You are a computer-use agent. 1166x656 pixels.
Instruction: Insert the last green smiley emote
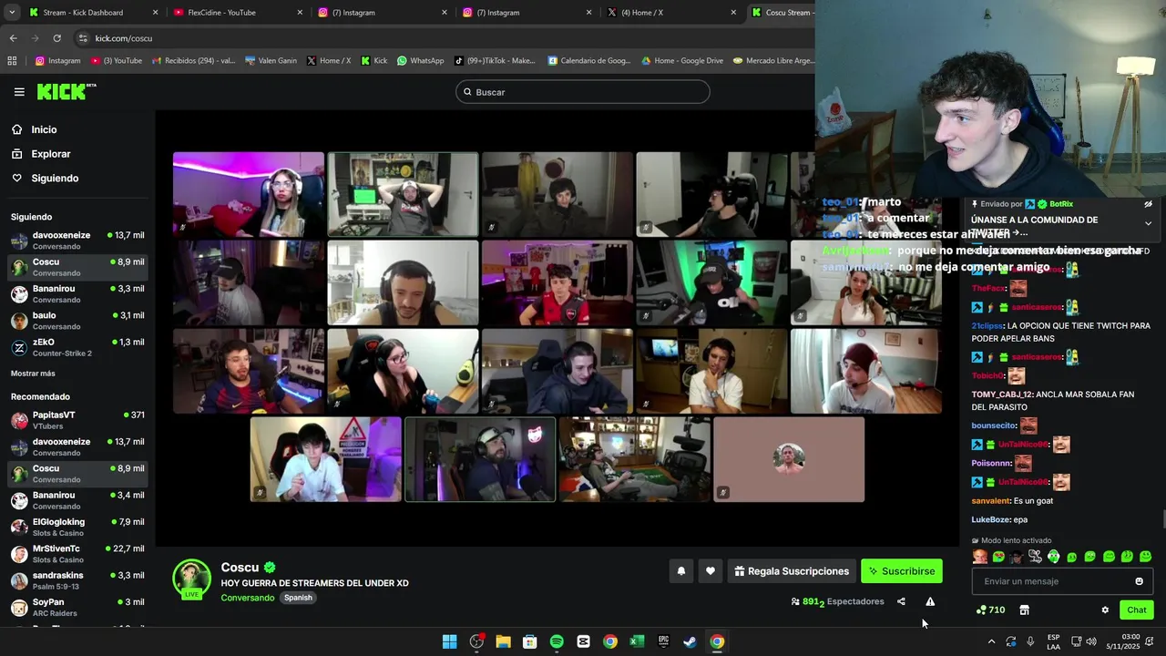[1145, 556]
